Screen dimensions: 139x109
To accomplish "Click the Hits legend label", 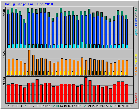I will [136, 11].
